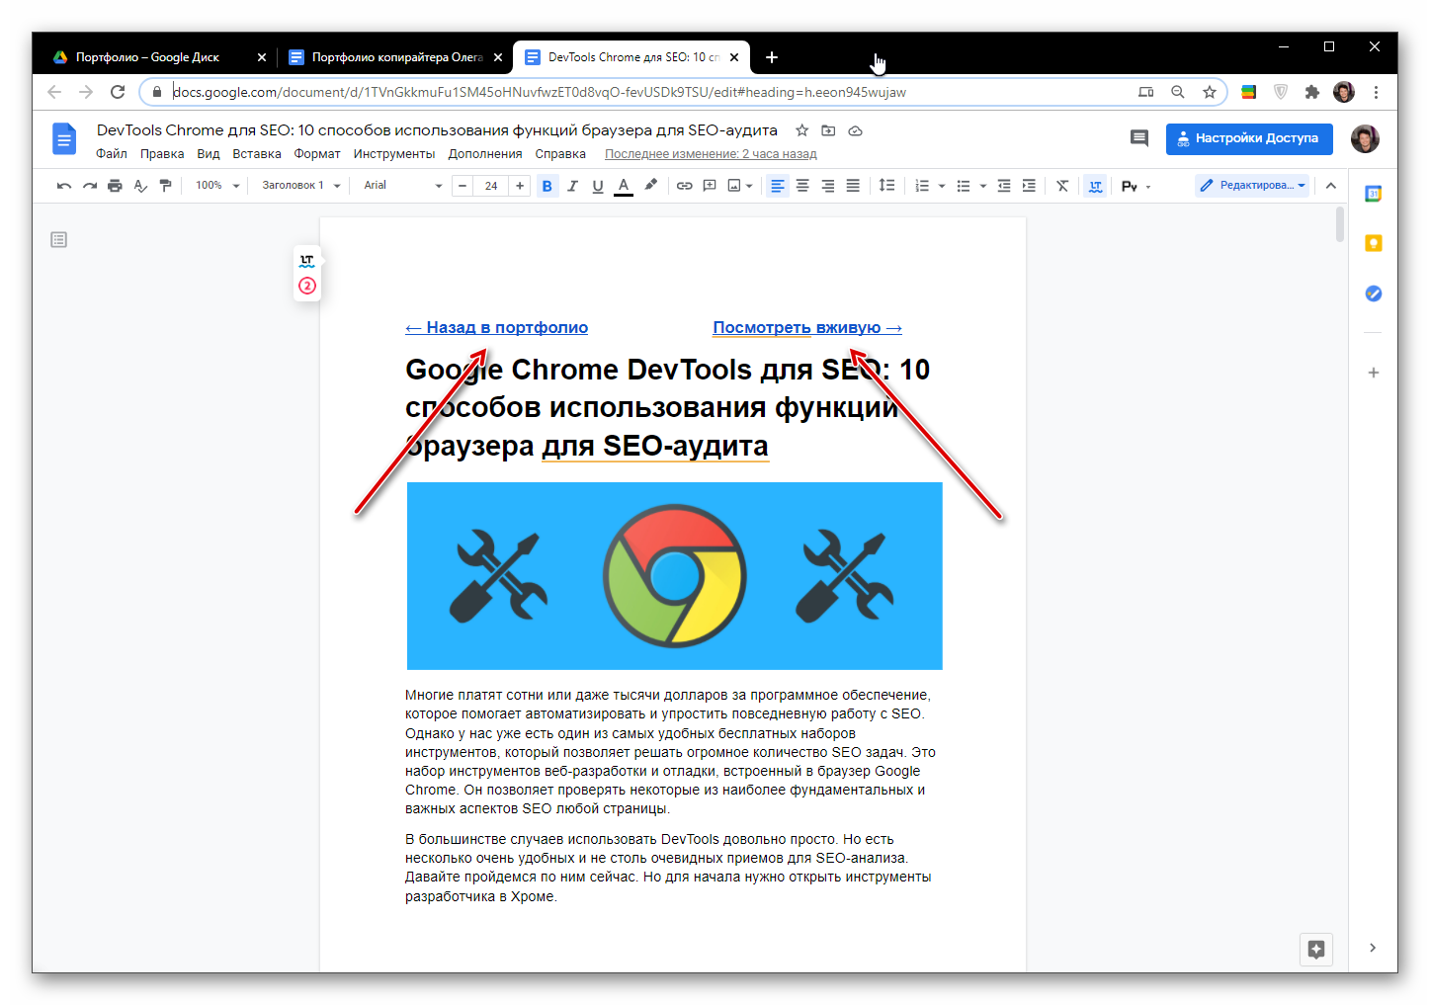Click the clear formatting icon
The width and height of the screenshot is (1430, 1005).
[1062, 186]
